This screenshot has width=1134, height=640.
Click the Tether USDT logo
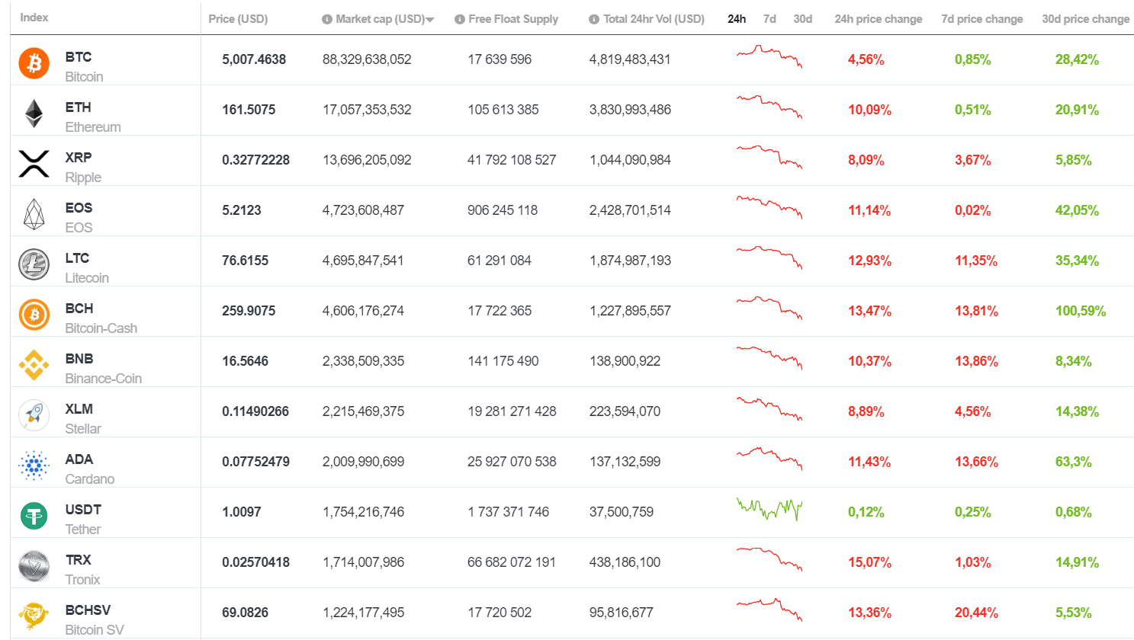(34, 516)
